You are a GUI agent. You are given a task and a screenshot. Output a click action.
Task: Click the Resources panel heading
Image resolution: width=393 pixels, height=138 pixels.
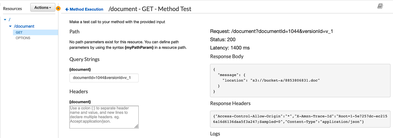click(x=12, y=9)
